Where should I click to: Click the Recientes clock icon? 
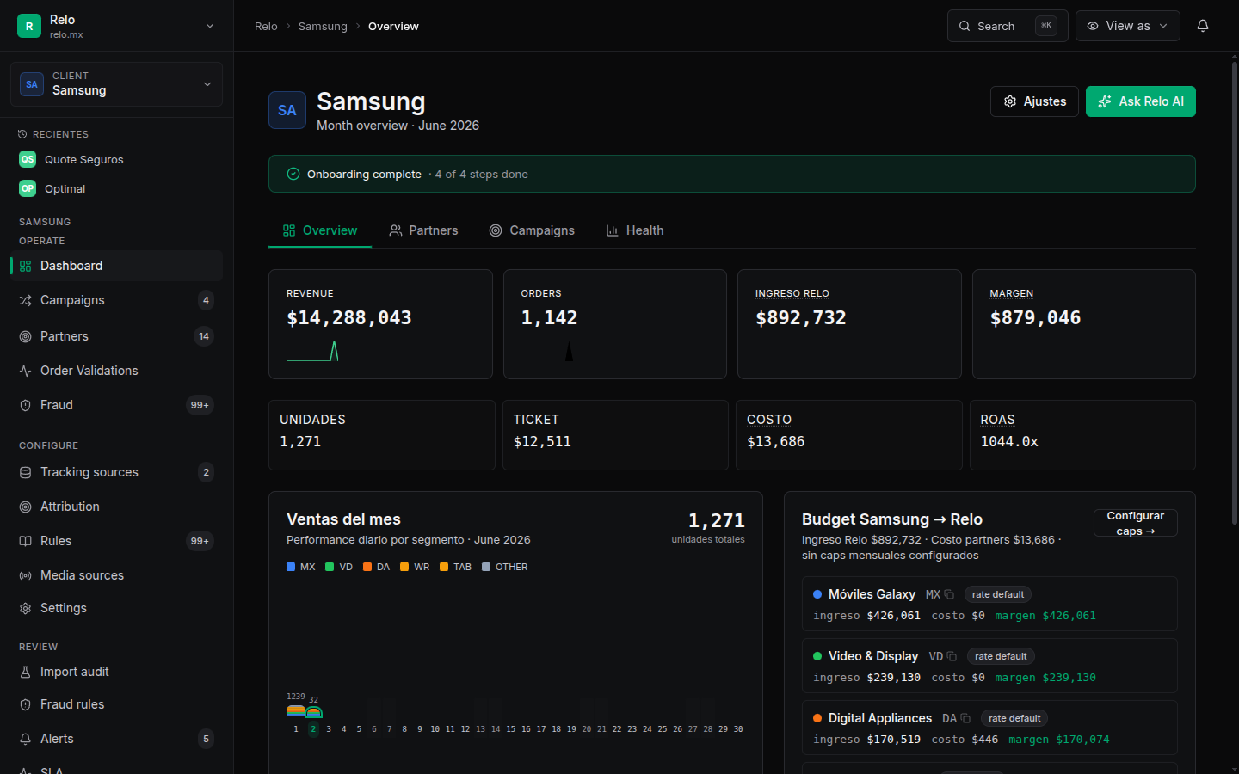22,134
